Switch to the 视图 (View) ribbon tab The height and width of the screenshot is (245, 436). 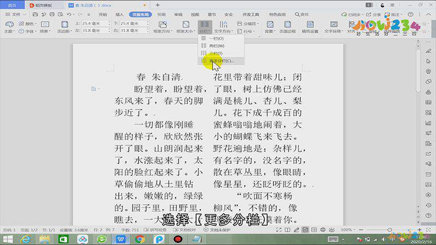click(x=195, y=14)
